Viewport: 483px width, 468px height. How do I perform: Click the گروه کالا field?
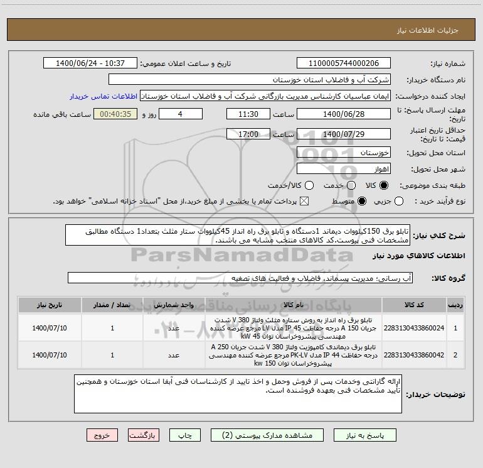pos(240,278)
